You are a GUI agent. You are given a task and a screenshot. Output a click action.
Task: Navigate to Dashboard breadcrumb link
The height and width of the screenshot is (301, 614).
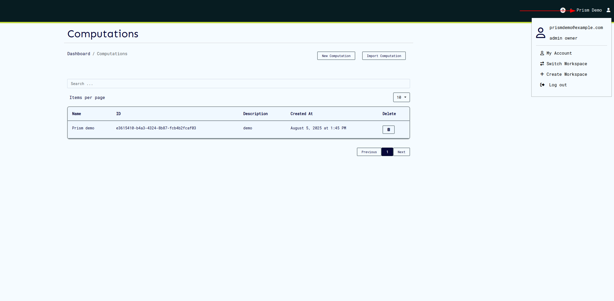click(79, 54)
